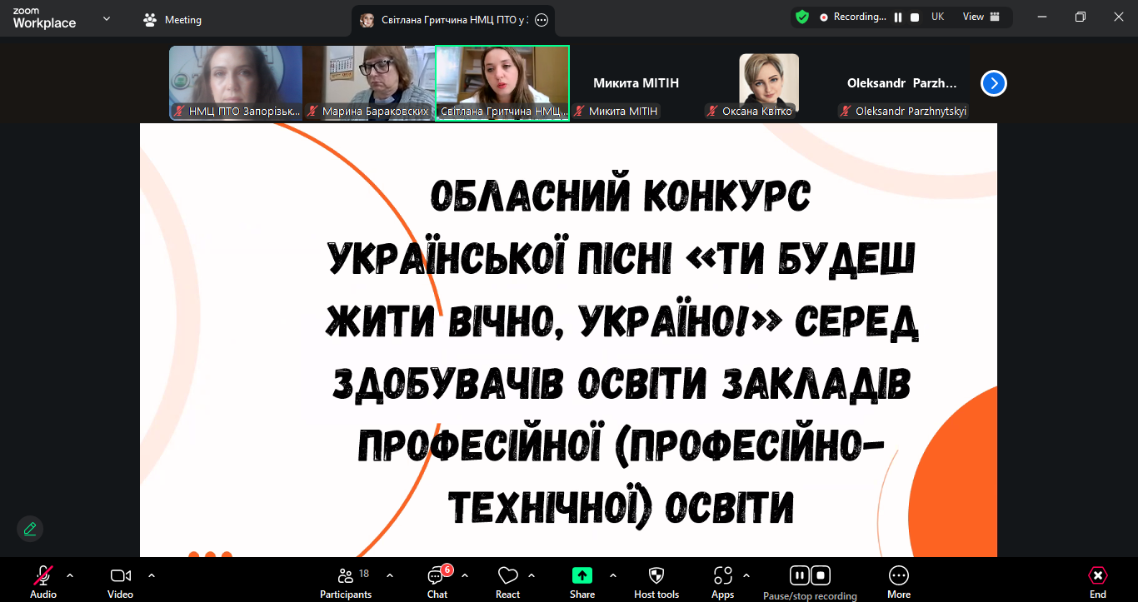Image resolution: width=1138 pixels, height=602 pixels.
Task: Click the green encryption shield icon
Action: pos(802,17)
